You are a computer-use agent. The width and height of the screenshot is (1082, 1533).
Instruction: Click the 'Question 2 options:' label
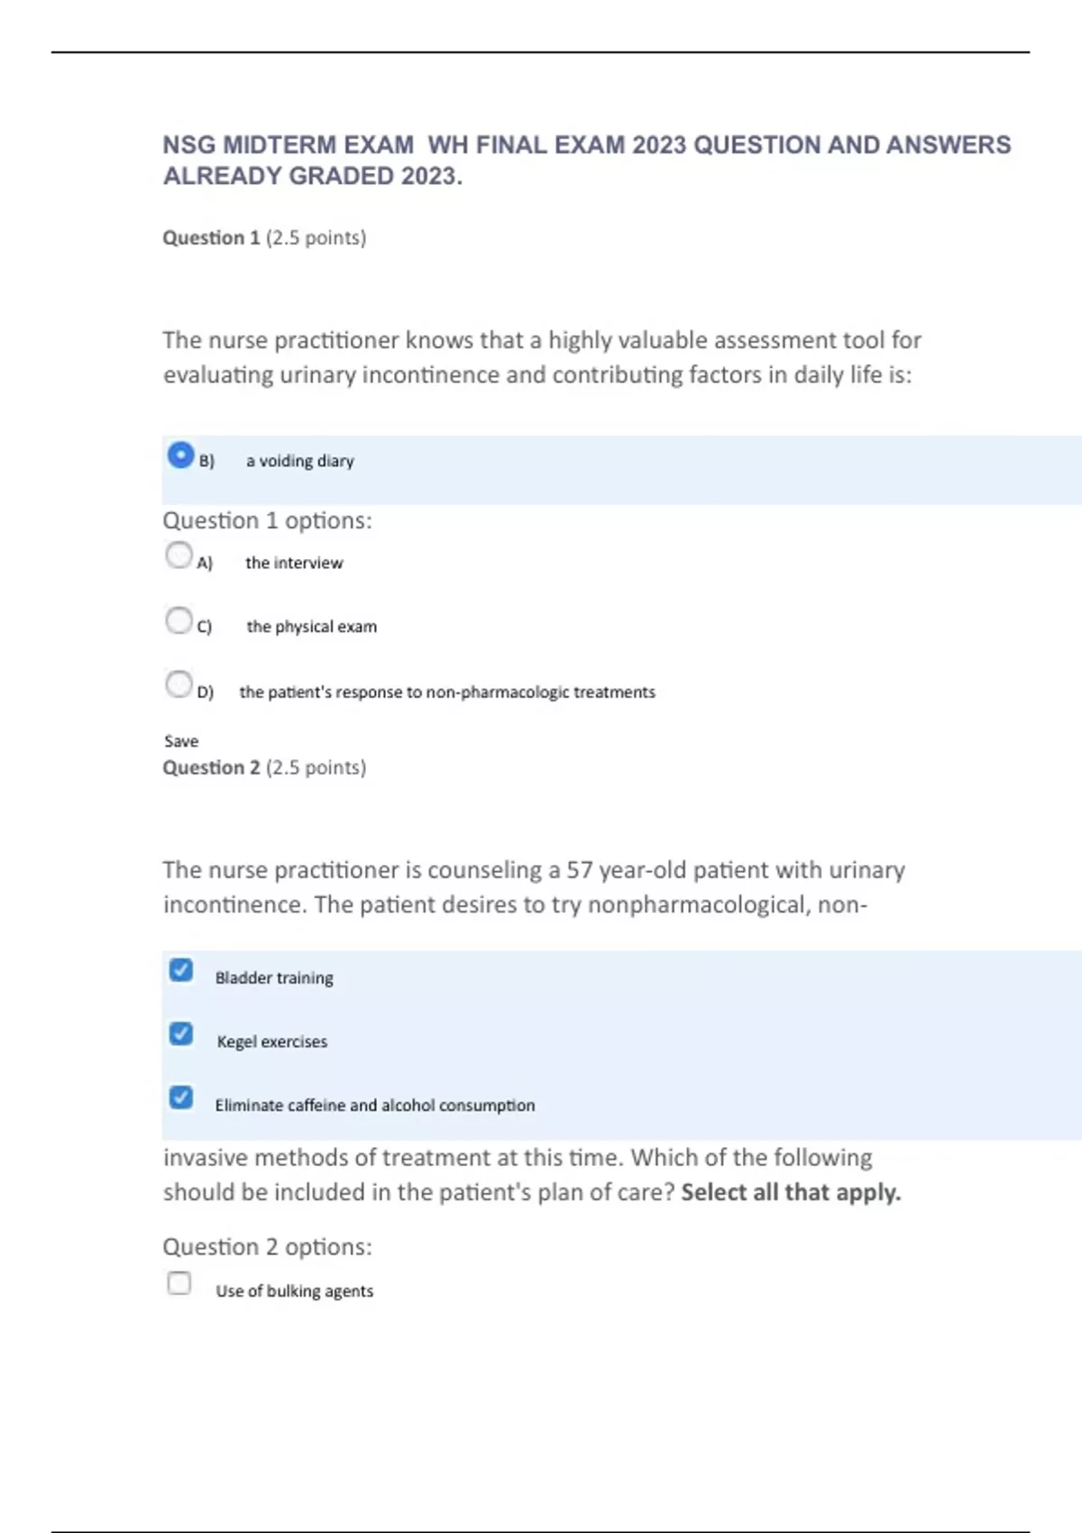coord(267,1246)
